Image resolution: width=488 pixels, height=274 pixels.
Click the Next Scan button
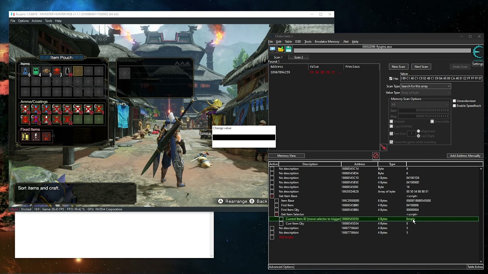421,67
